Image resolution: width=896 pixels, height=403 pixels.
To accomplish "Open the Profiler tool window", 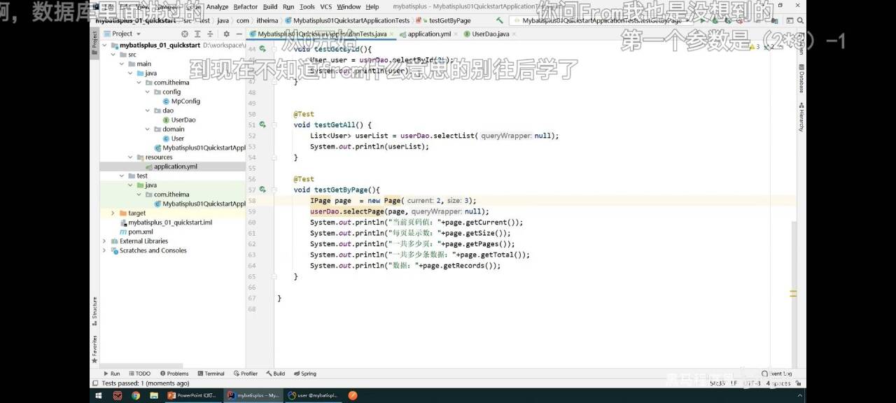I will tap(246, 374).
